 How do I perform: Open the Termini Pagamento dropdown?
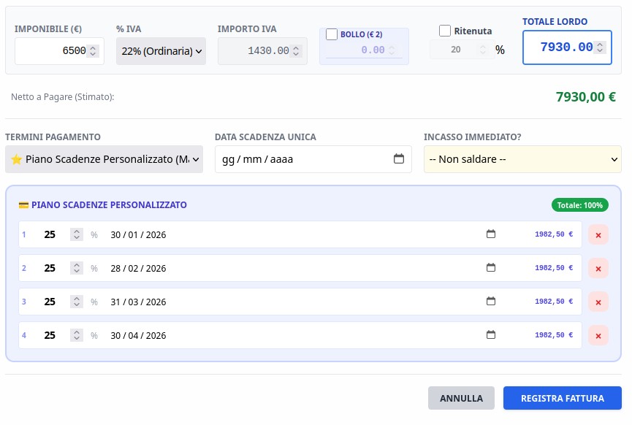104,159
